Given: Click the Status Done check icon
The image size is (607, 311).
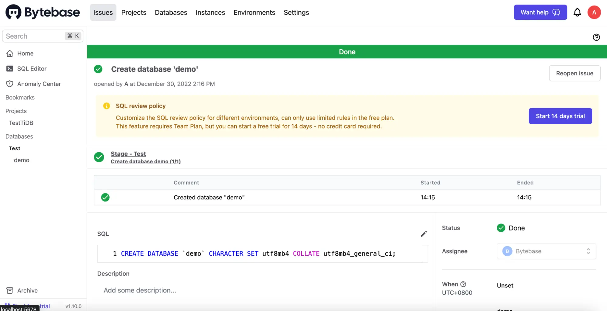Looking at the screenshot, I should 501,228.
